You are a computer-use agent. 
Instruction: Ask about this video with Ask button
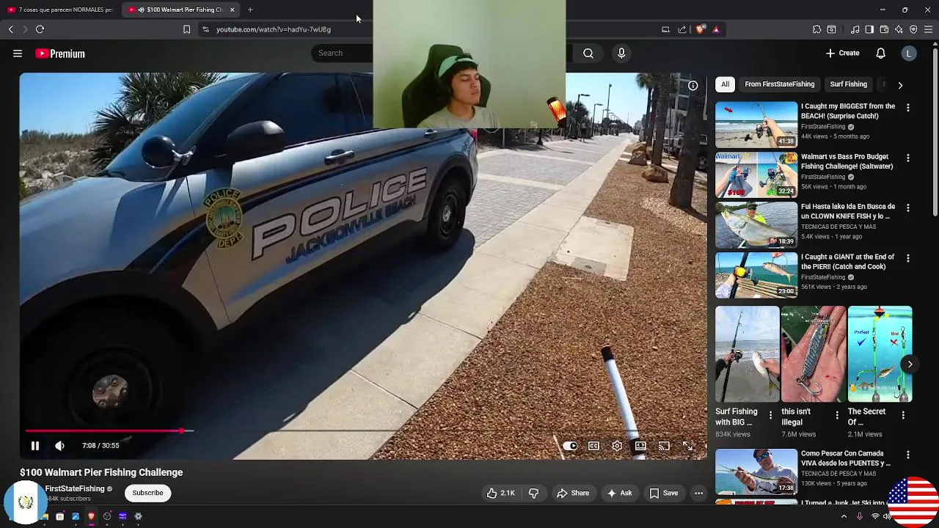pyautogui.click(x=619, y=493)
